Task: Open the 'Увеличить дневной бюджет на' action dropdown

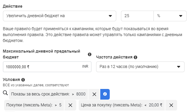Action: point(59,16)
